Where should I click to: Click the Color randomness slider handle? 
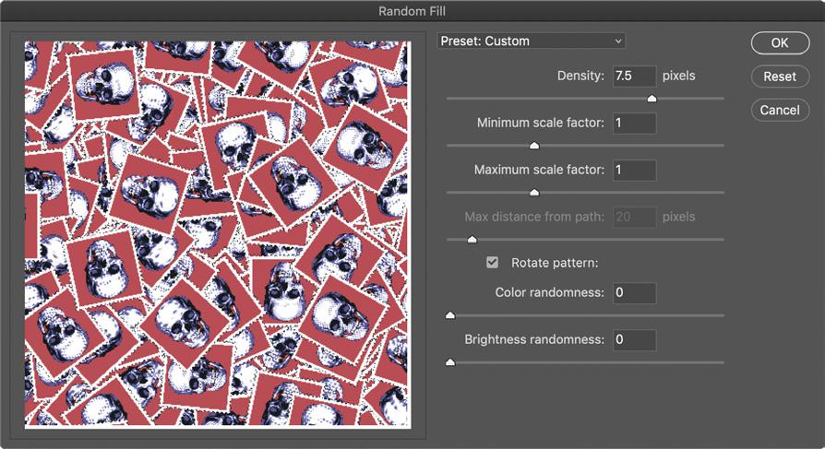click(x=450, y=315)
